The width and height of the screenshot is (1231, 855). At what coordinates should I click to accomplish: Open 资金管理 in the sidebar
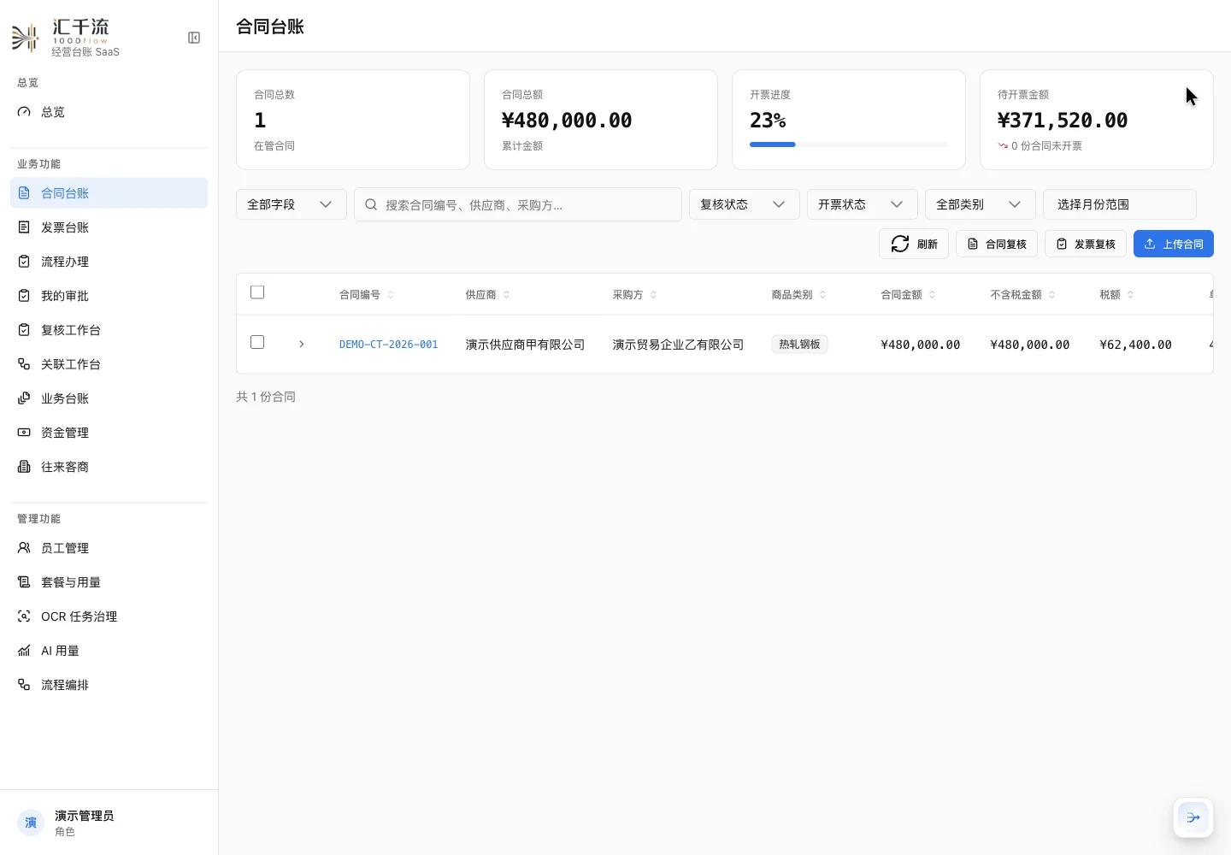(x=109, y=433)
